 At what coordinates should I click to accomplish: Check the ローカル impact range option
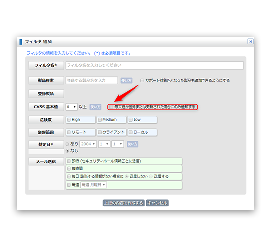click(x=131, y=132)
